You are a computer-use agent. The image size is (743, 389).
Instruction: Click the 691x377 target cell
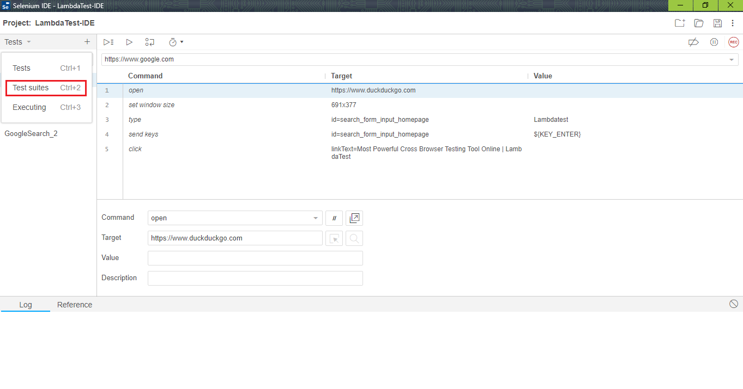tap(343, 105)
